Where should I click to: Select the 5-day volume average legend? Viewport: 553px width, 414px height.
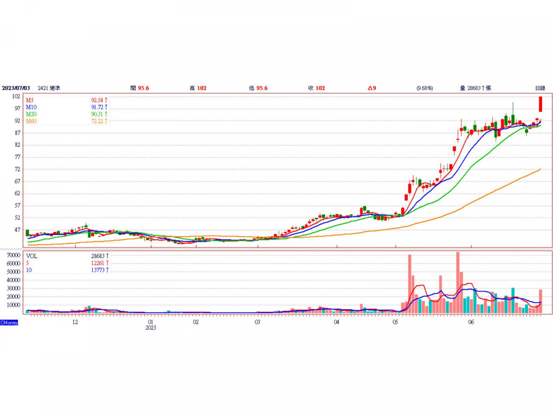tap(67, 263)
